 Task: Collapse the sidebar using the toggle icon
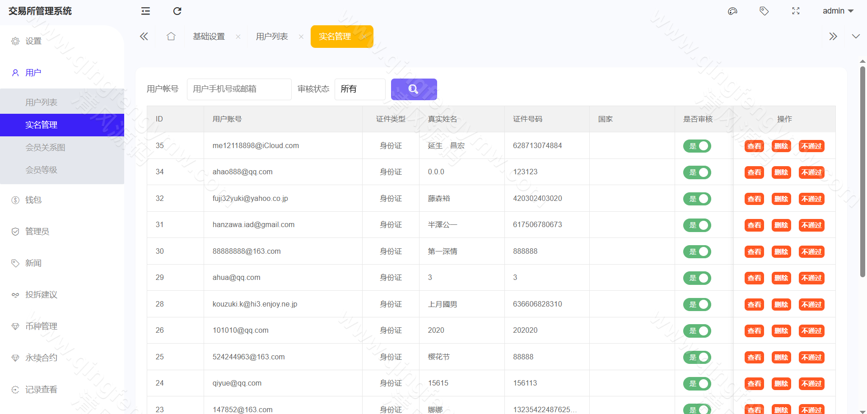click(145, 11)
